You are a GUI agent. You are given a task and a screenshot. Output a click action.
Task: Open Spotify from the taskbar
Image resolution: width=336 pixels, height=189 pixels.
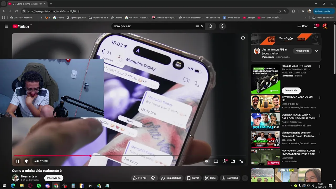click(39, 186)
